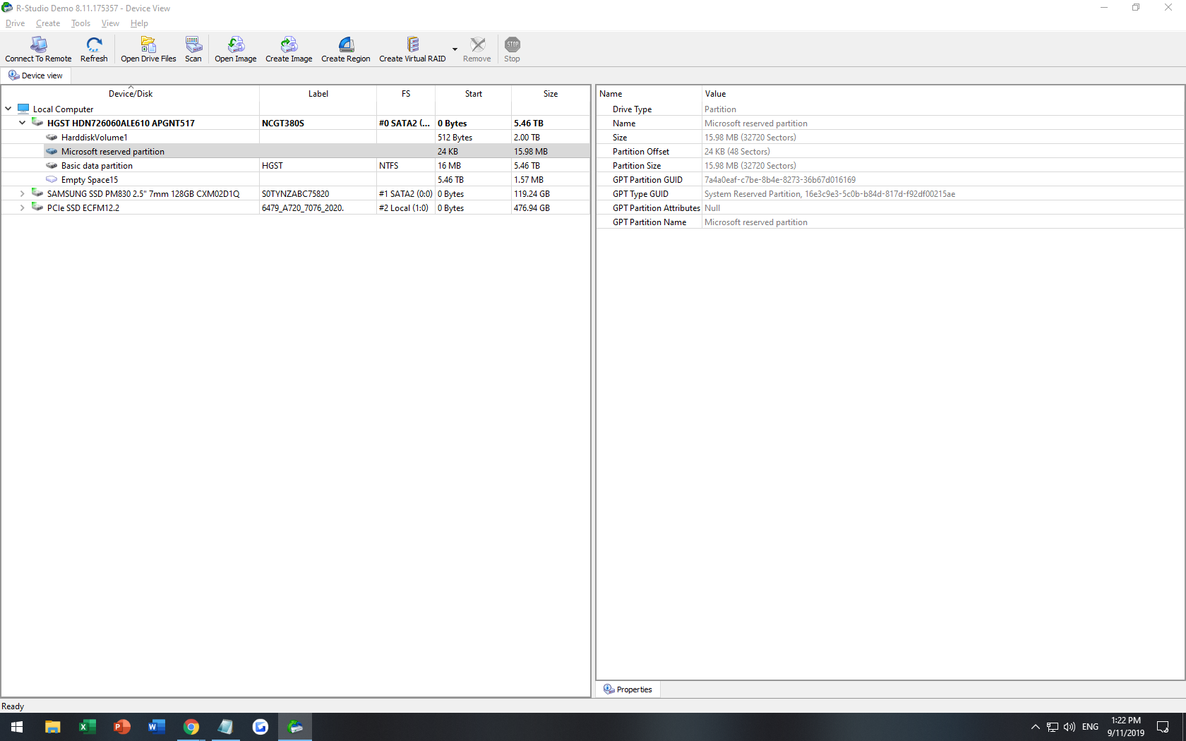Viewport: 1186px width, 741px height.
Task: Open the View menu
Action: click(110, 23)
